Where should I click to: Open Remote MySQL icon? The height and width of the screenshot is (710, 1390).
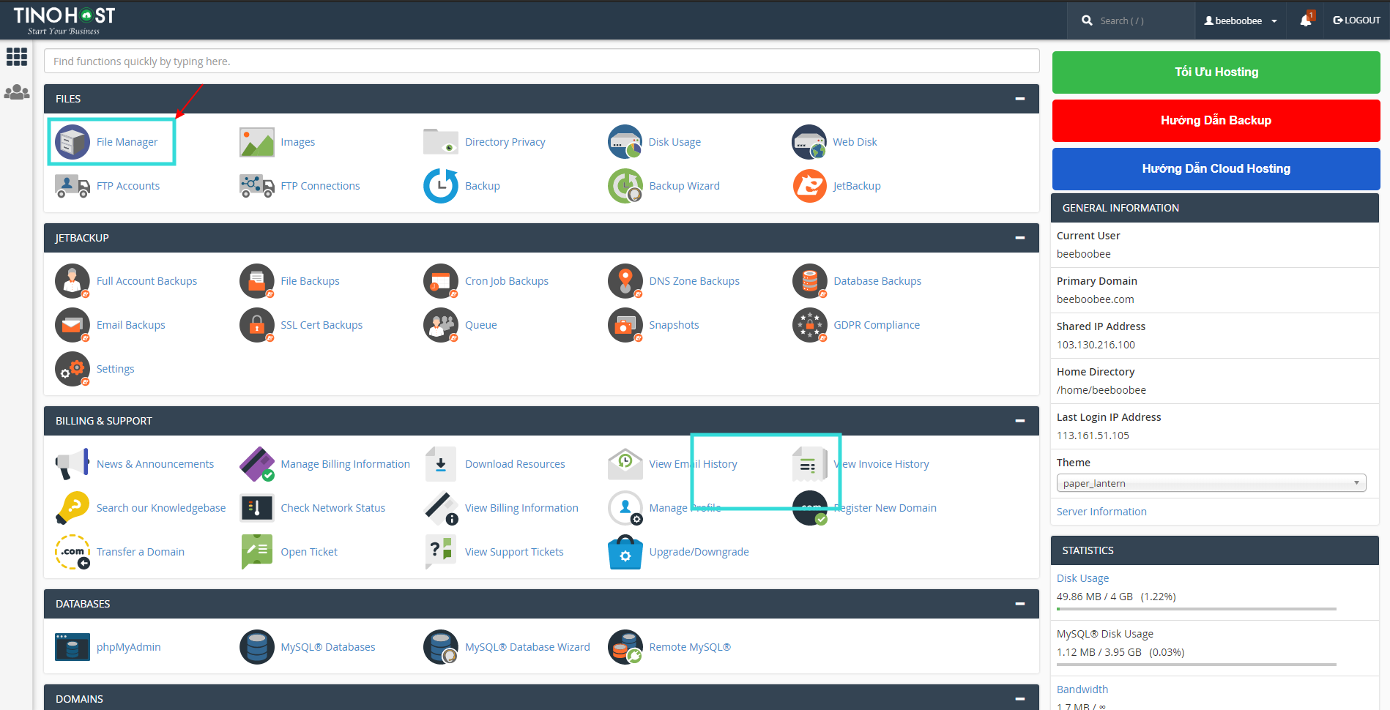pos(625,647)
